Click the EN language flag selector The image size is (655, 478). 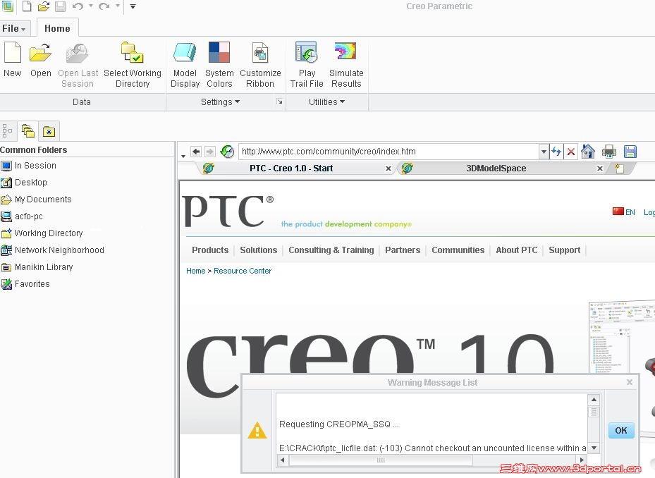pos(624,212)
